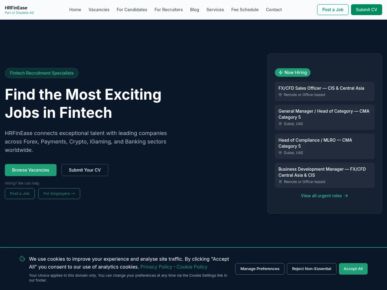Open For Recruiters in the navigation

coord(169,10)
